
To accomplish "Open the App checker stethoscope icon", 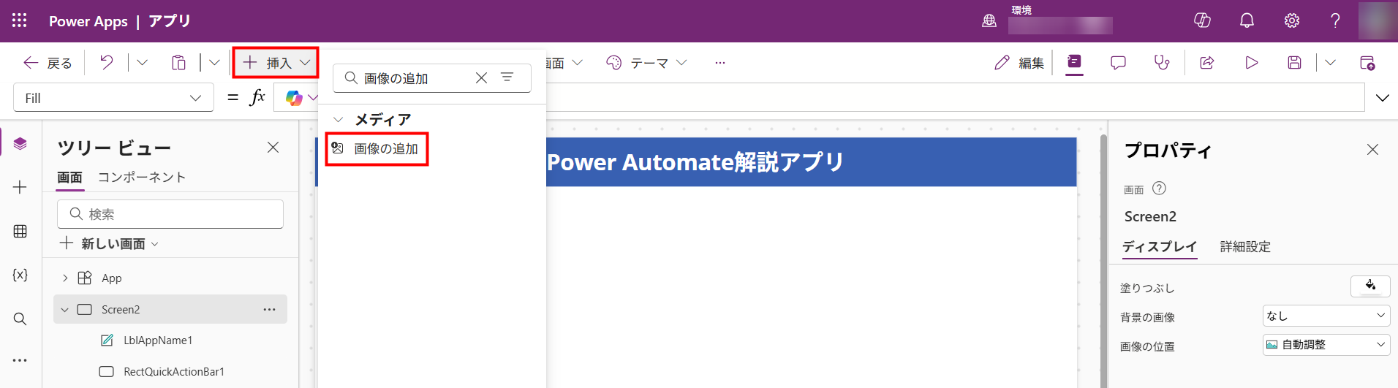I will [1162, 63].
